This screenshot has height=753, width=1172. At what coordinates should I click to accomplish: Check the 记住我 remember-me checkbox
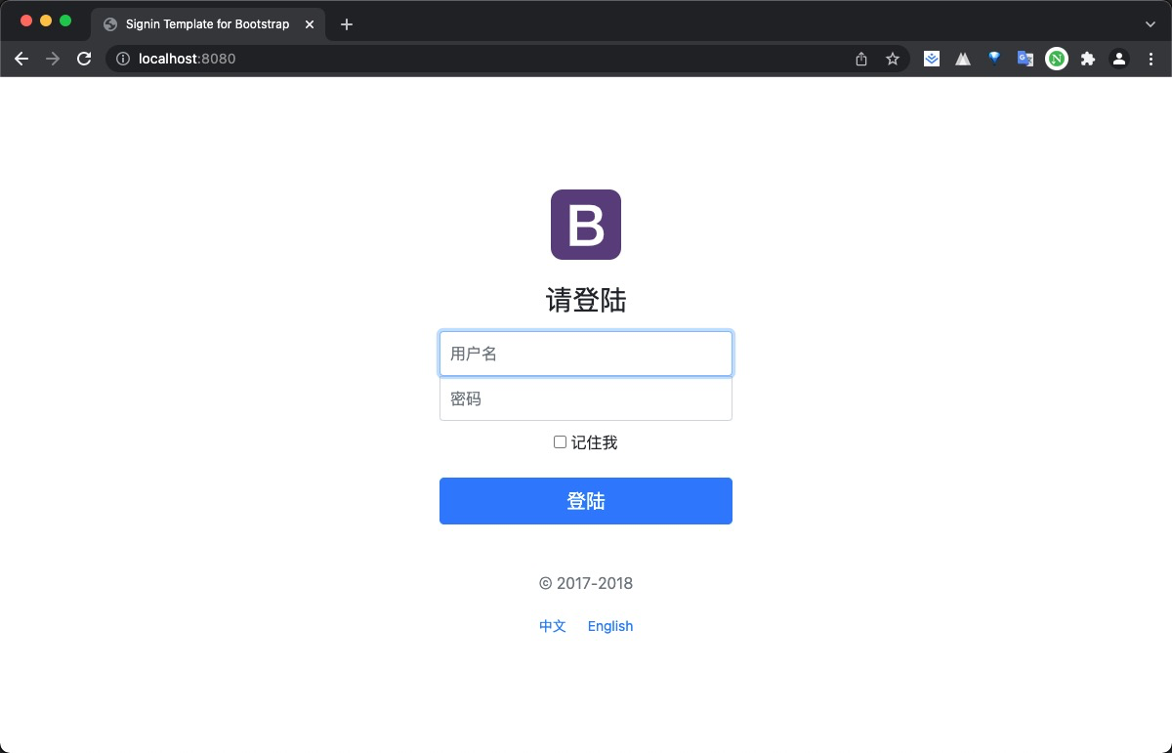click(x=559, y=442)
